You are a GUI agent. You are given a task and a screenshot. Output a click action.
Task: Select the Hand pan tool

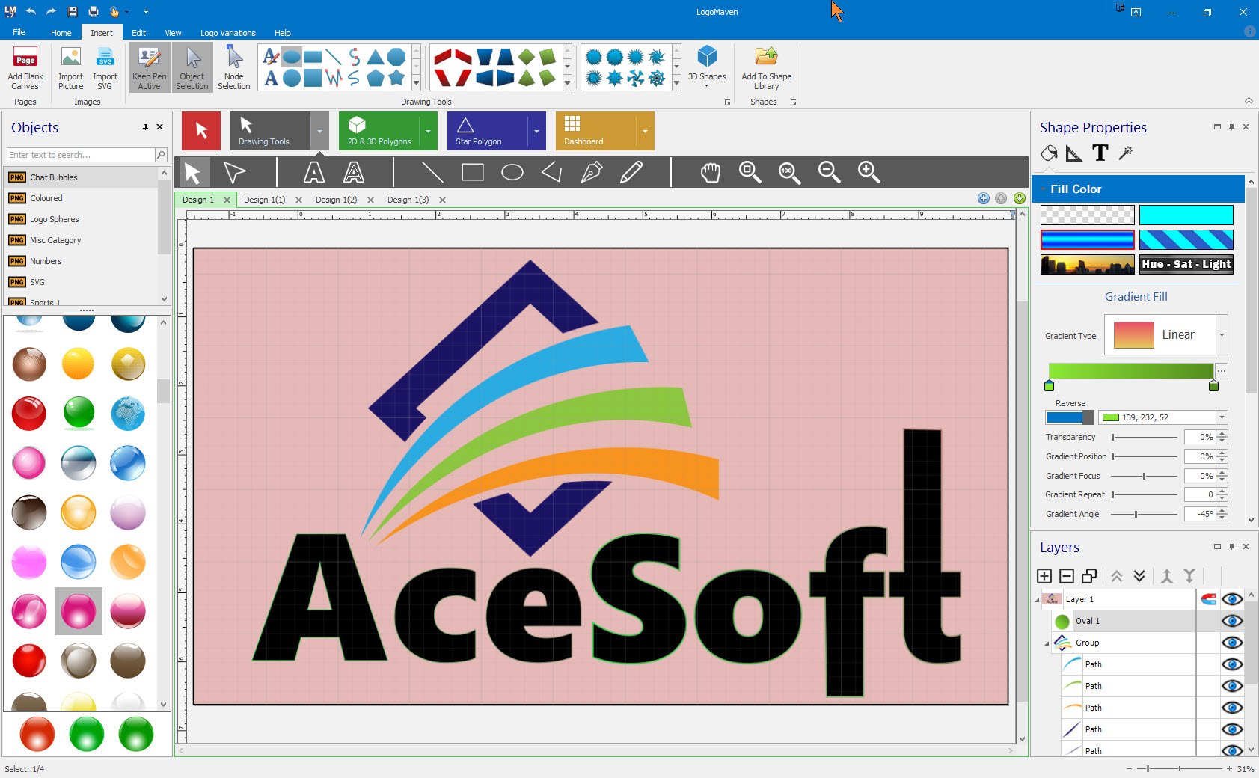710,173
